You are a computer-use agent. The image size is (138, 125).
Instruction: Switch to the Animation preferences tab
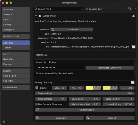[x=16, y=30]
